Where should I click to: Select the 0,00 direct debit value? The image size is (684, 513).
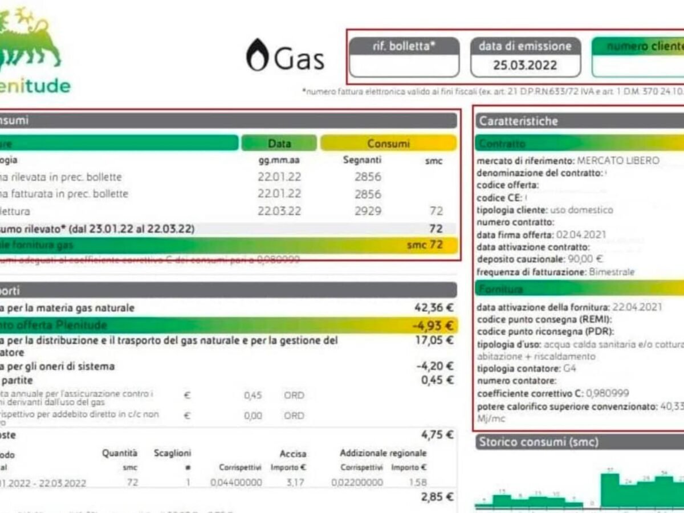click(253, 416)
